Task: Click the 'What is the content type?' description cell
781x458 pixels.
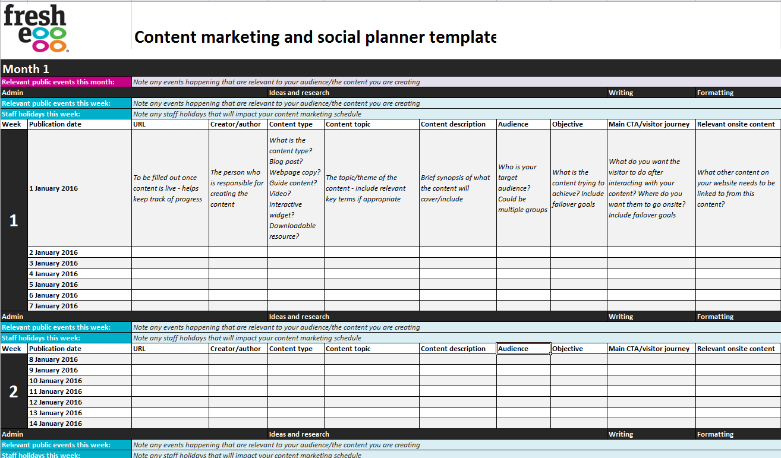Action: click(296, 188)
